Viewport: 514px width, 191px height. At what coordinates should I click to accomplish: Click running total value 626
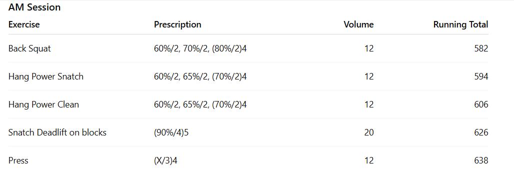coord(481,132)
